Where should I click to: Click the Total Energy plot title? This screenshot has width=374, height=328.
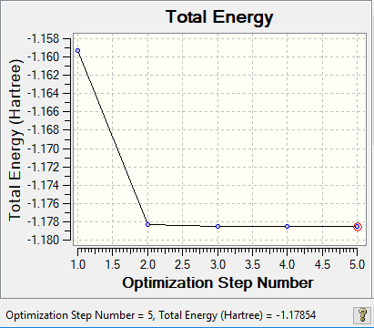[x=219, y=17]
